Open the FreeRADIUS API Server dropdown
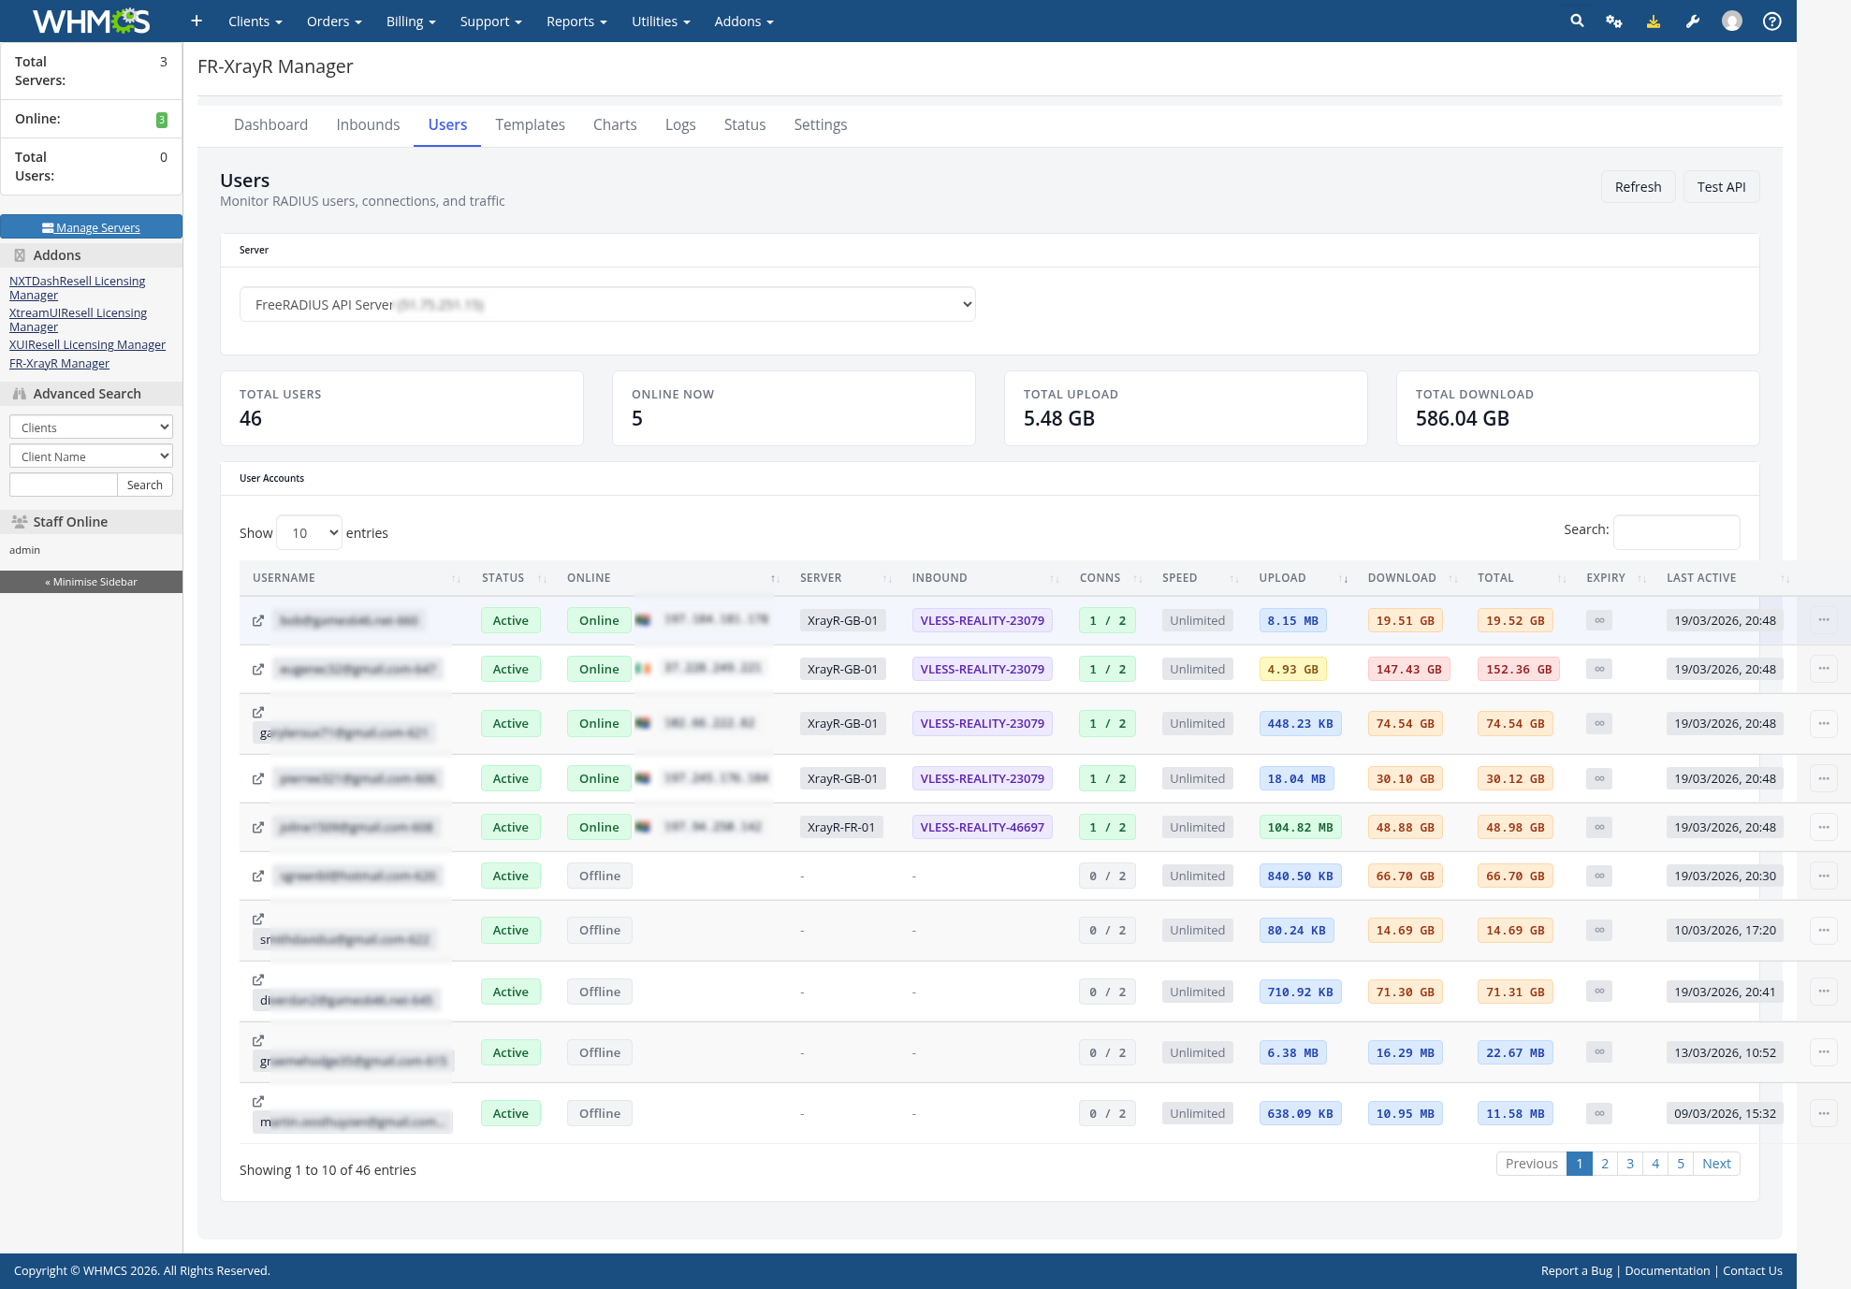The height and width of the screenshot is (1289, 1851). (607, 304)
